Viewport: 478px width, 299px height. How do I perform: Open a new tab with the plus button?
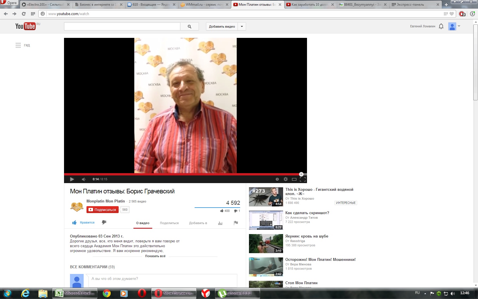(x=446, y=5)
